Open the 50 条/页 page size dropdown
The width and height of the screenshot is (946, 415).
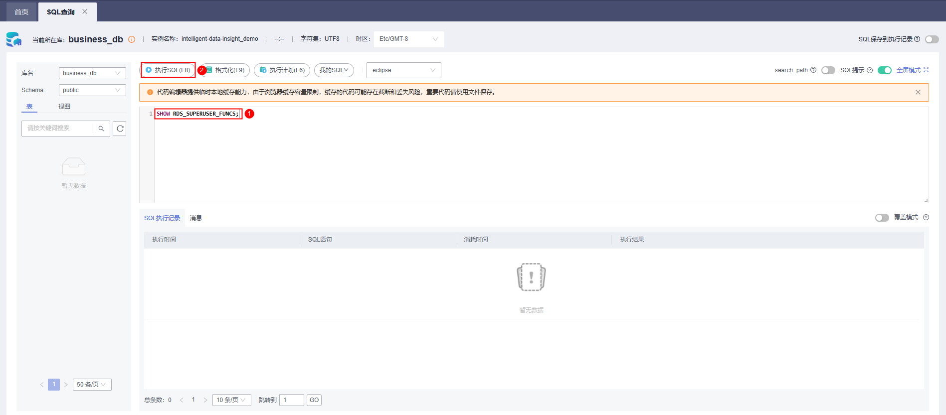(x=92, y=385)
